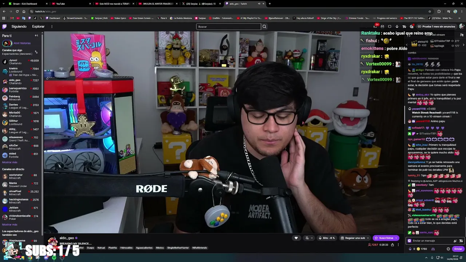Open the browser tab search dropdown

pyautogui.click(x=4, y=4)
